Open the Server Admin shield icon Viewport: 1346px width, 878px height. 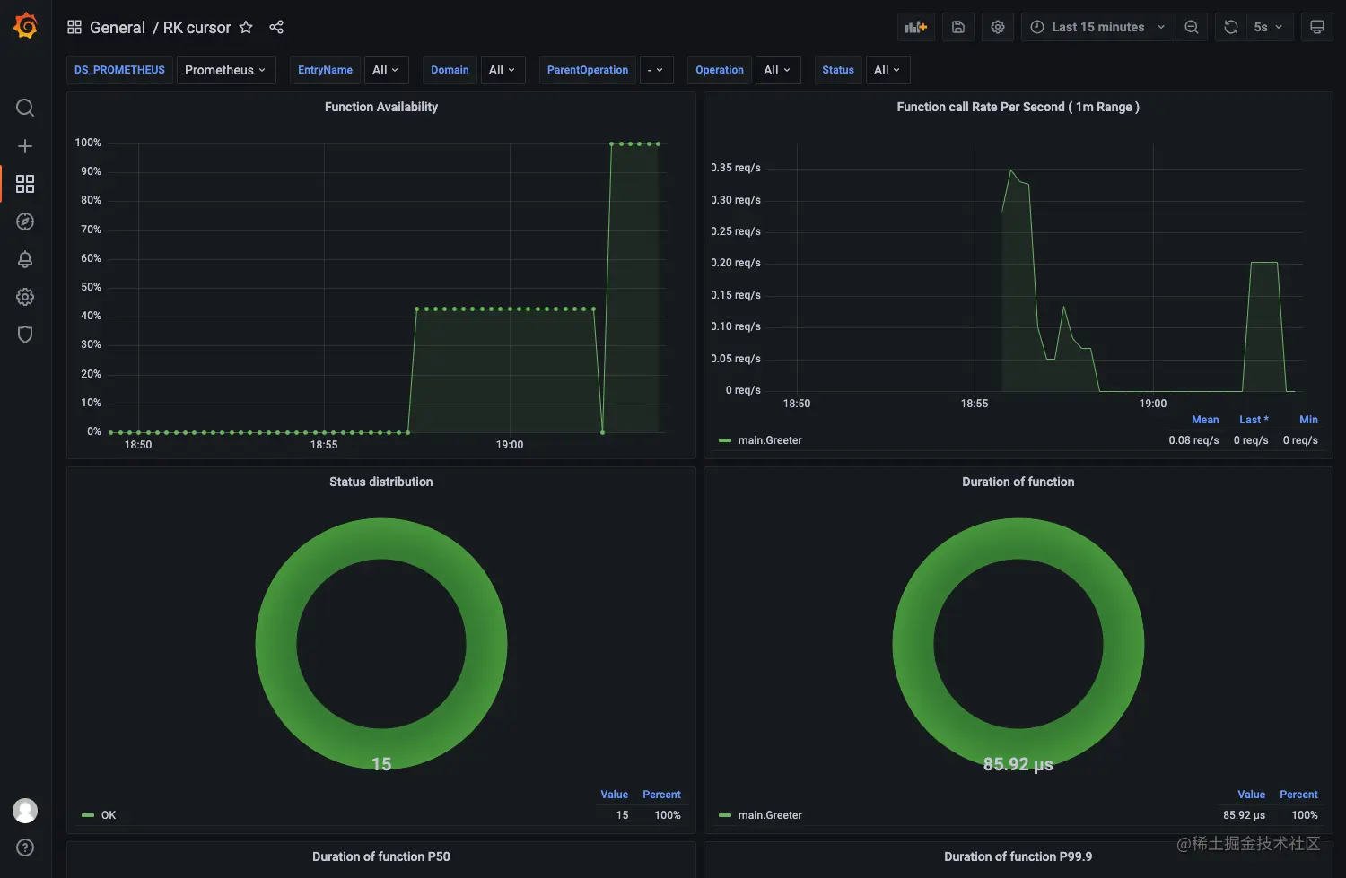click(25, 335)
